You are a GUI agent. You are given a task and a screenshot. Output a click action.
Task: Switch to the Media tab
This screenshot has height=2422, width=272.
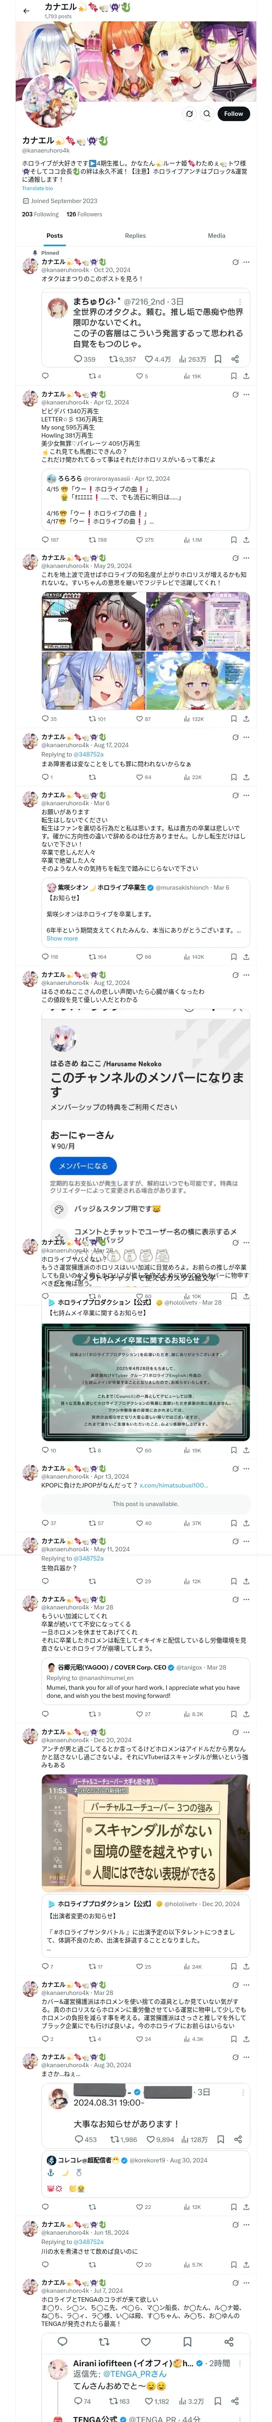[x=217, y=236]
